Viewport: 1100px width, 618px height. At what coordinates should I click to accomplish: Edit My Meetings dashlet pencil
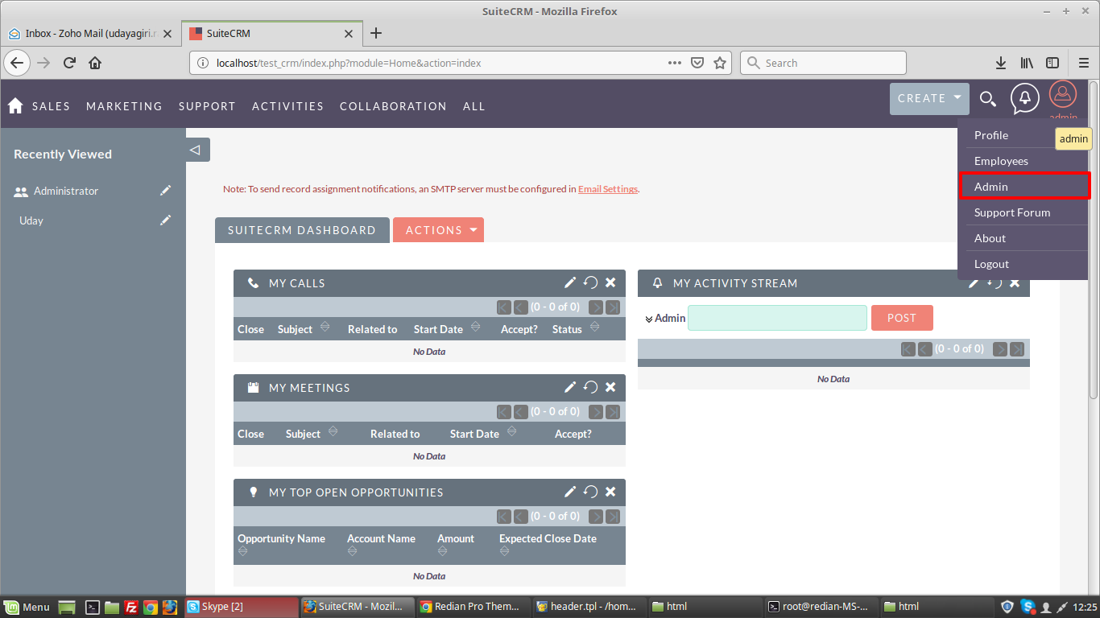pos(570,387)
